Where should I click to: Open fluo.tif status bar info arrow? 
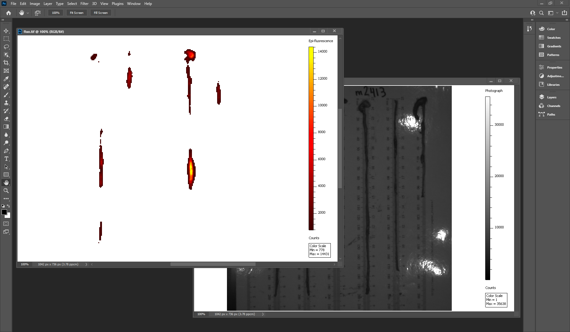[x=86, y=264]
